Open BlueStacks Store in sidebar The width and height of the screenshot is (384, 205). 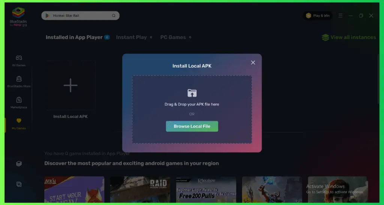19,81
